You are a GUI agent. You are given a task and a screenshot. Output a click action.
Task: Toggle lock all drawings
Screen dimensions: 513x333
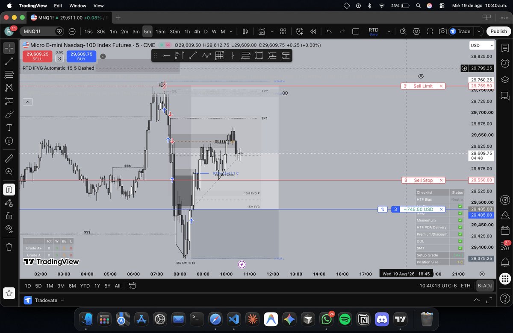9,216
